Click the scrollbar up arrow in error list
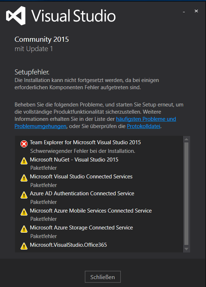The height and width of the screenshot is (287, 206). click(x=187, y=139)
